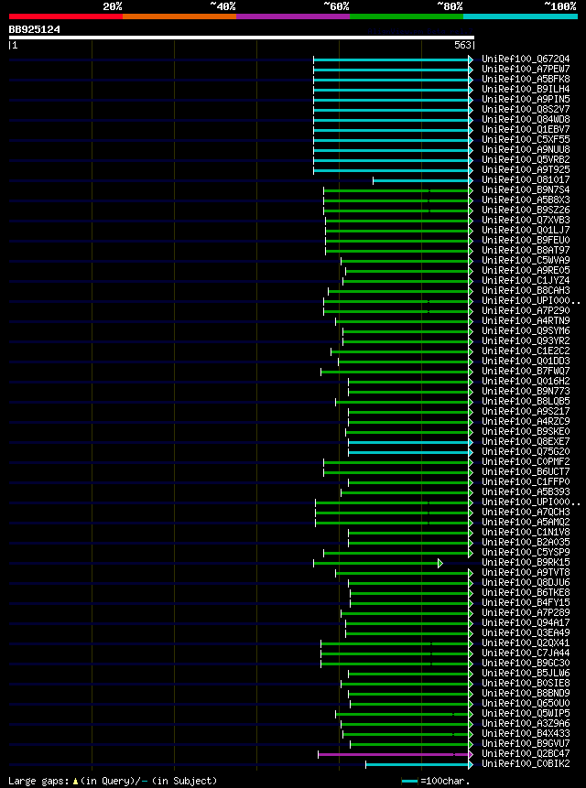Select the UniRef100_Q7XVB3 label

pyautogui.click(x=526, y=221)
